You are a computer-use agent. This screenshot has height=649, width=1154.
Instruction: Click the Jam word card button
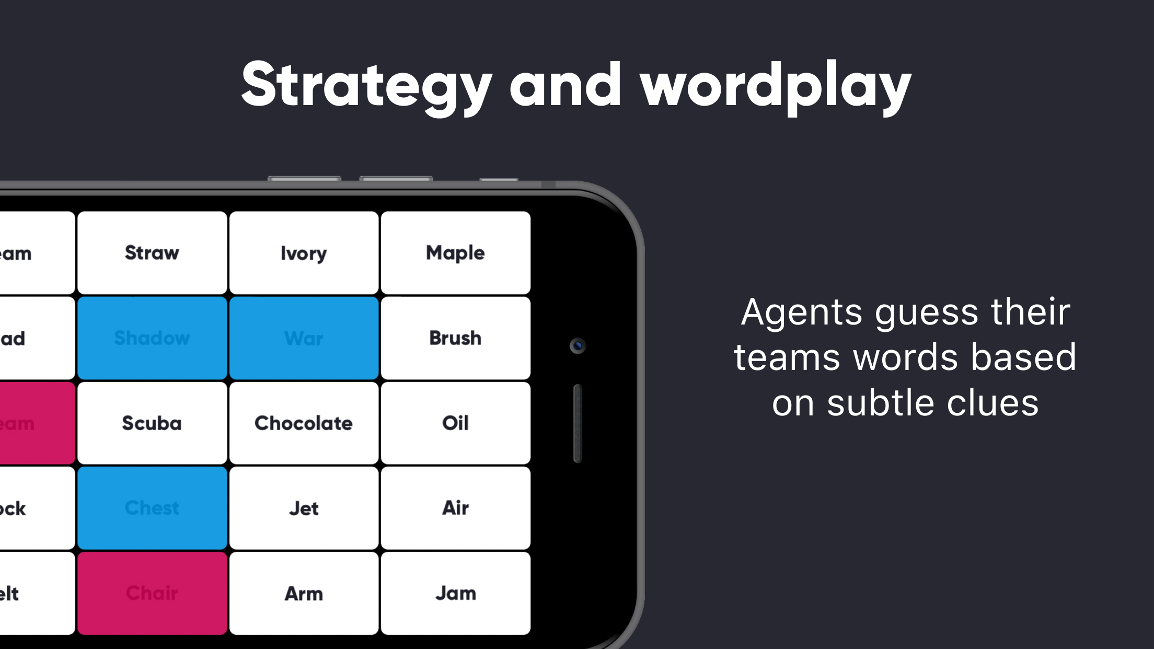pyautogui.click(x=456, y=593)
